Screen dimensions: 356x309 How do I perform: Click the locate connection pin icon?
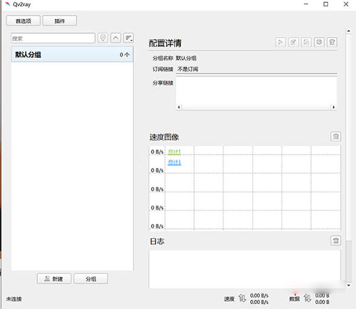(x=103, y=38)
